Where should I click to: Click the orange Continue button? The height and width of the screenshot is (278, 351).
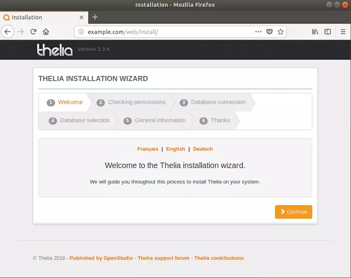click(294, 212)
